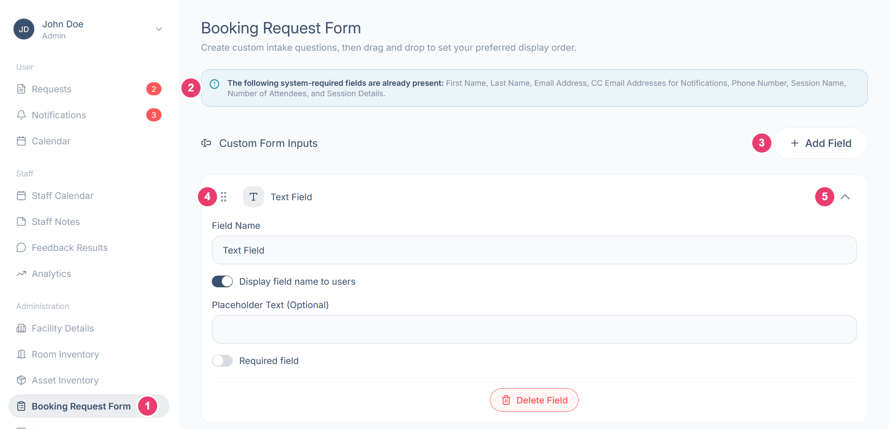Click the Add Field button
889x429 pixels.
820,143
